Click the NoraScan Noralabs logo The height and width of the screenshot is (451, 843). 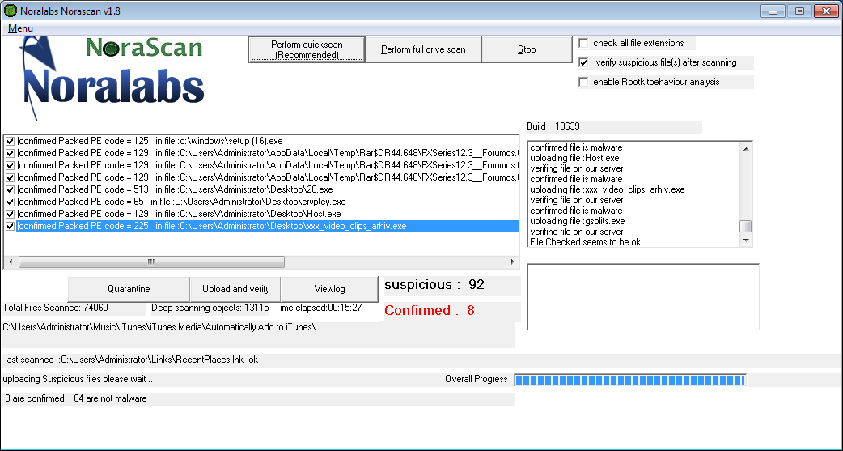click(112, 78)
